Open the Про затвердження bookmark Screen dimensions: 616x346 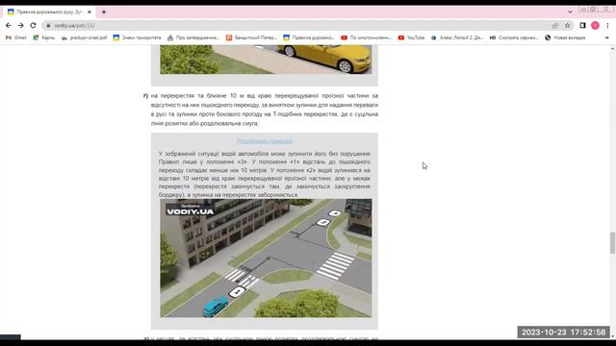pyautogui.click(x=193, y=37)
